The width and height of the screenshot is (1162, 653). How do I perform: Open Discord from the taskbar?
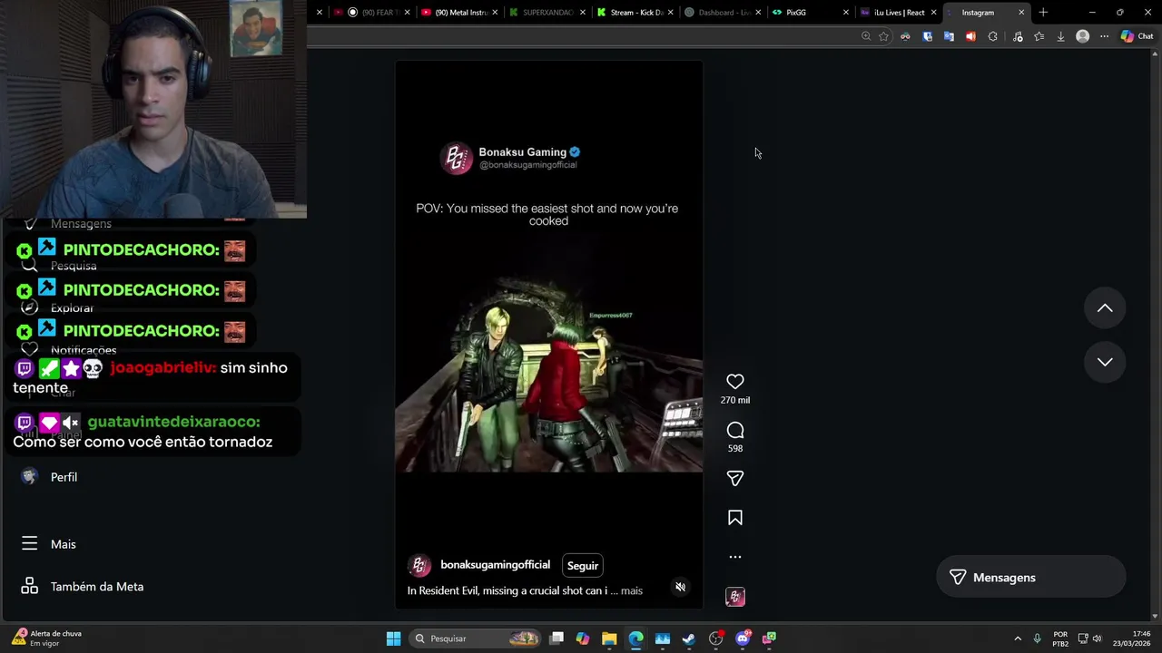click(x=743, y=638)
